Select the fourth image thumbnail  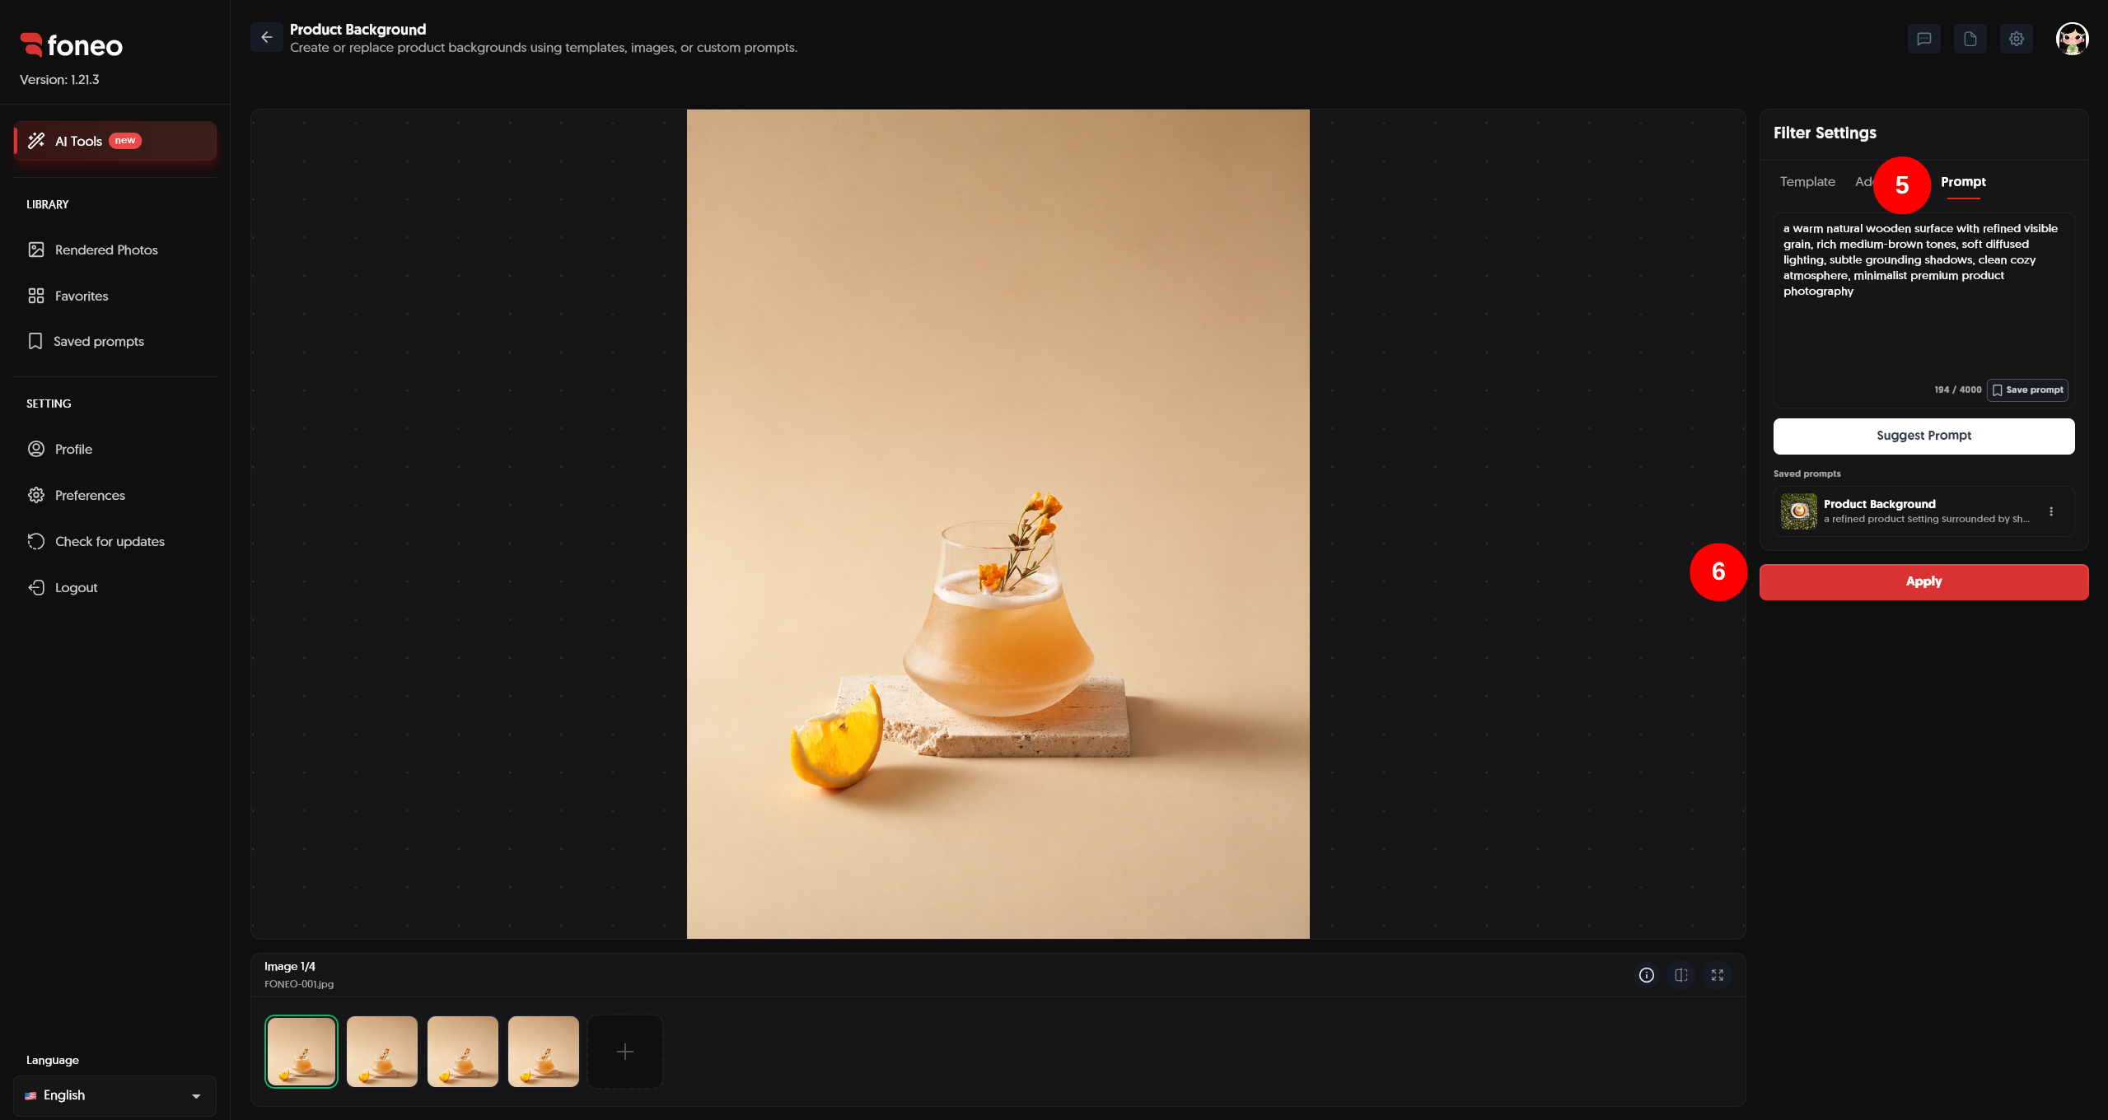point(544,1052)
